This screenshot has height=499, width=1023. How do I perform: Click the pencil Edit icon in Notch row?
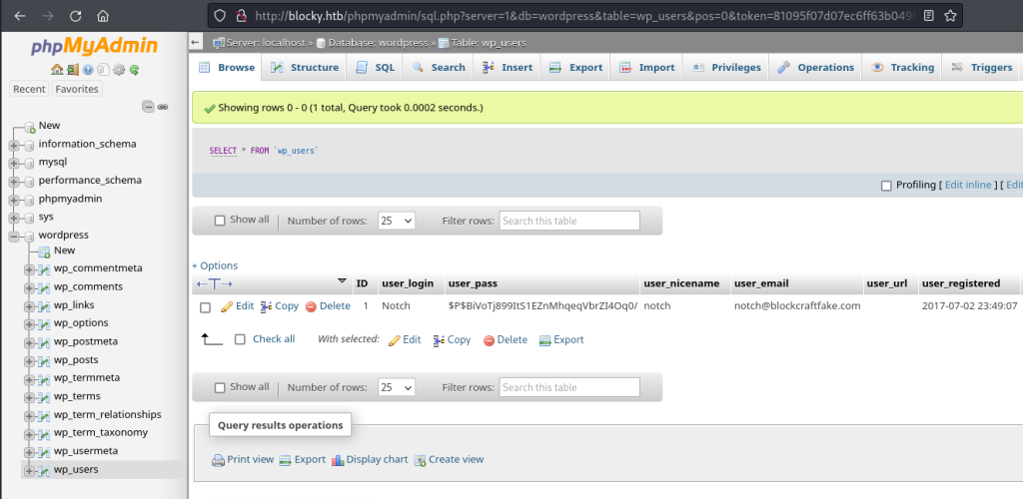tap(227, 306)
